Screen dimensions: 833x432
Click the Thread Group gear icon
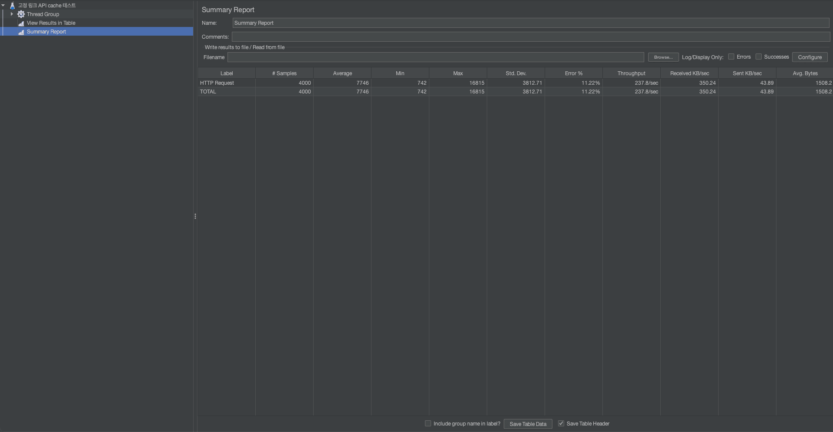pos(20,14)
